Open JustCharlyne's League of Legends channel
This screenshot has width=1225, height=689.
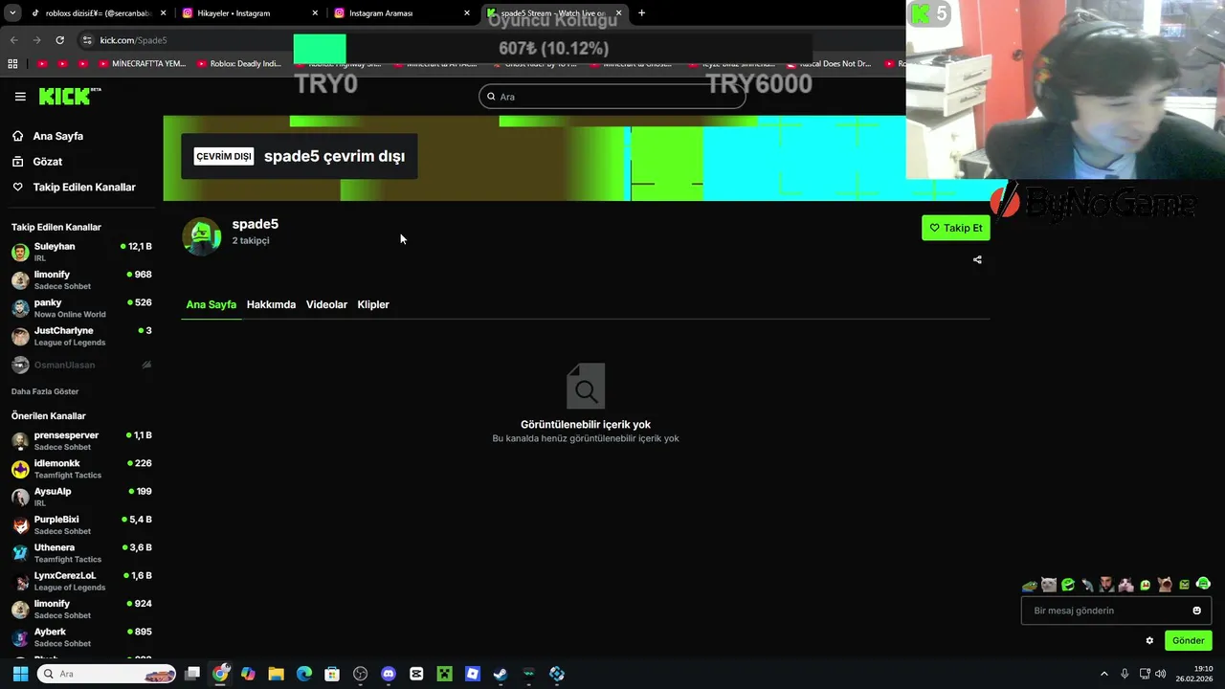click(x=81, y=336)
